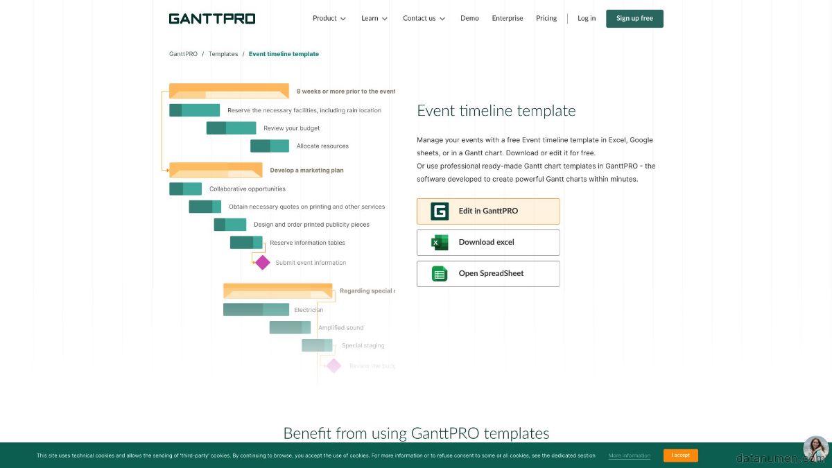Click the GanttPRO logo in header
The height and width of the screenshot is (468, 832).
pyautogui.click(x=211, y=19)
